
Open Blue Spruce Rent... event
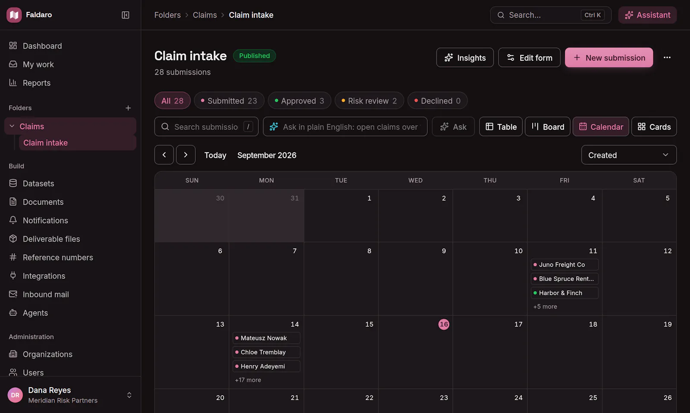click(565, 279)
